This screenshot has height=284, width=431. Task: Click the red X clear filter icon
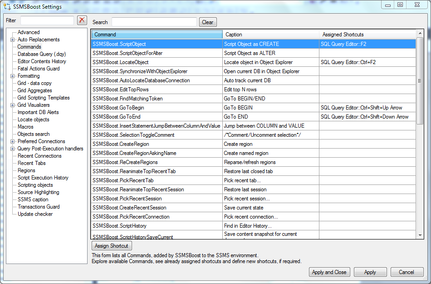tap(82, 20)
